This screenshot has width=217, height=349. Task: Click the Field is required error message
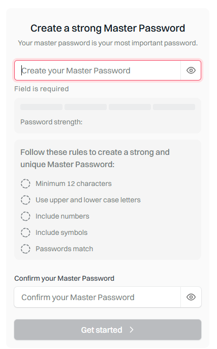42,89
